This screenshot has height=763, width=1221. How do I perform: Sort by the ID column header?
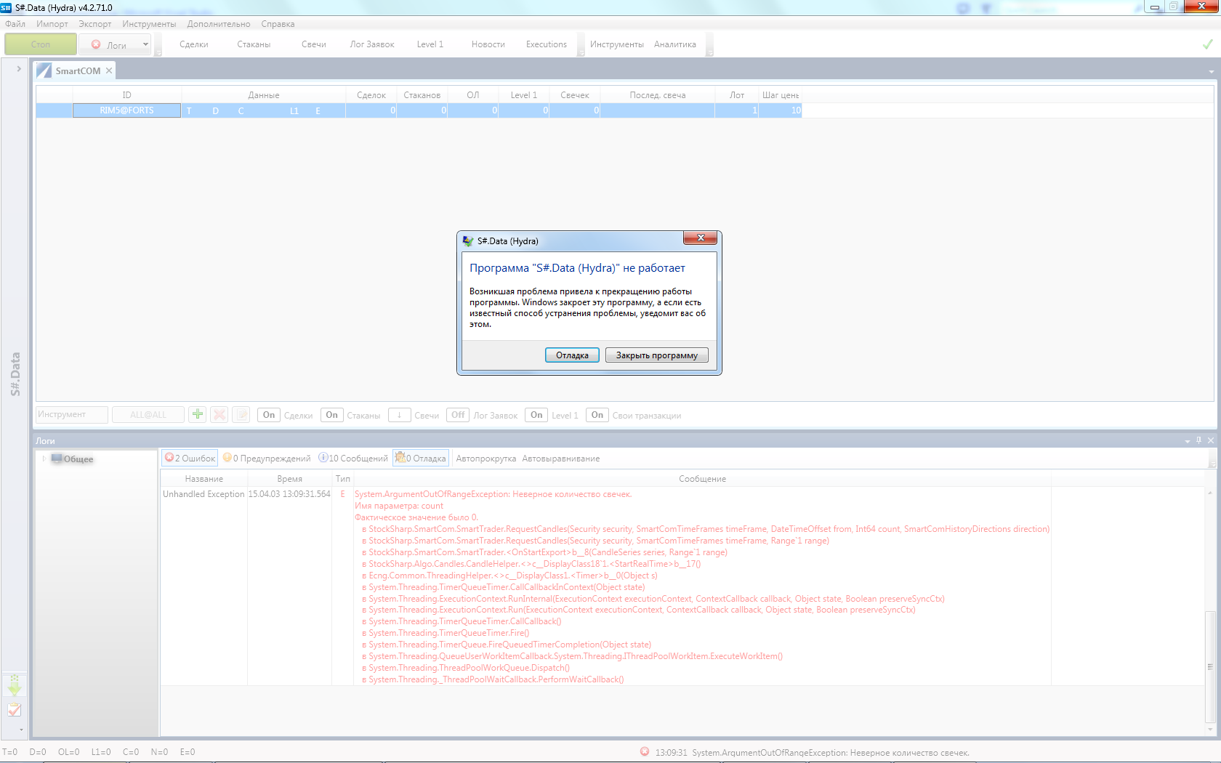click(126, 95)
